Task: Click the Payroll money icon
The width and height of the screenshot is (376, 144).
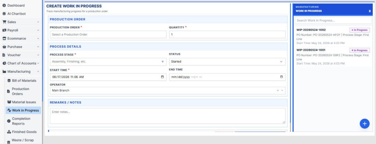Action: tap(4, 30)
